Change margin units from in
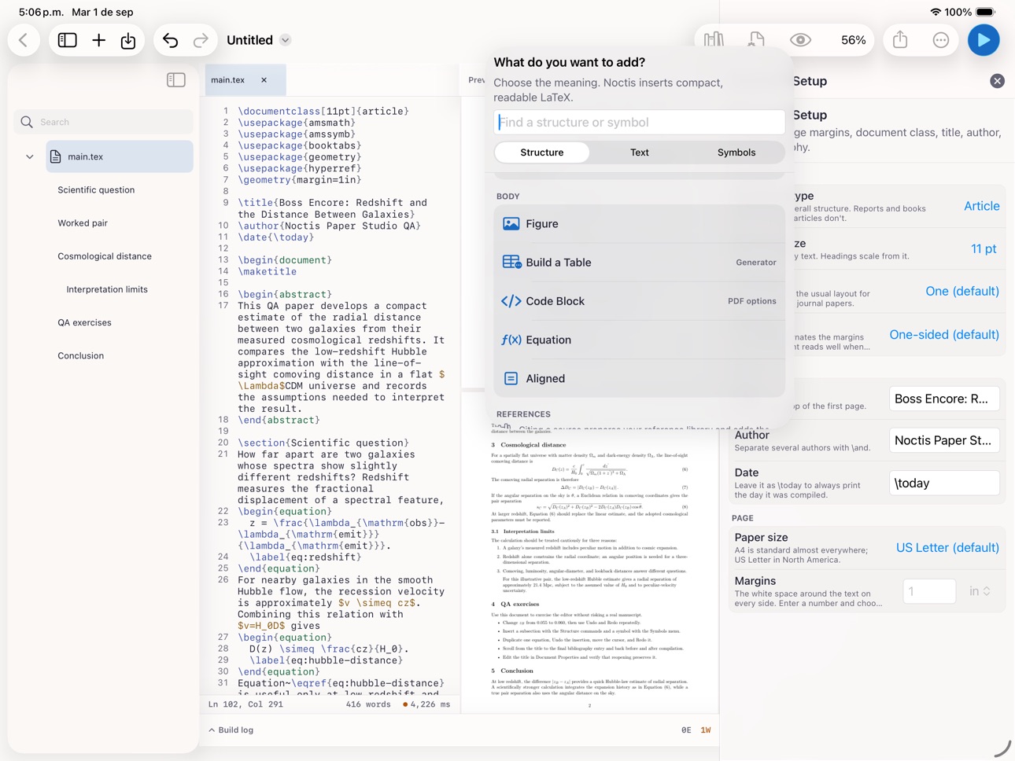The image size is (1015, 761). click(980, 591)
